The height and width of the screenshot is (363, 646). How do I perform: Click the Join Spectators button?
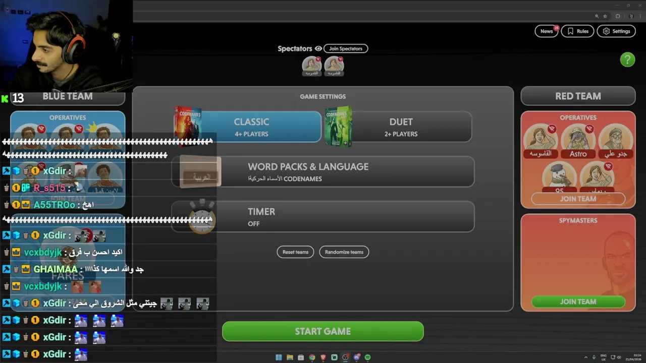(346, 49)
